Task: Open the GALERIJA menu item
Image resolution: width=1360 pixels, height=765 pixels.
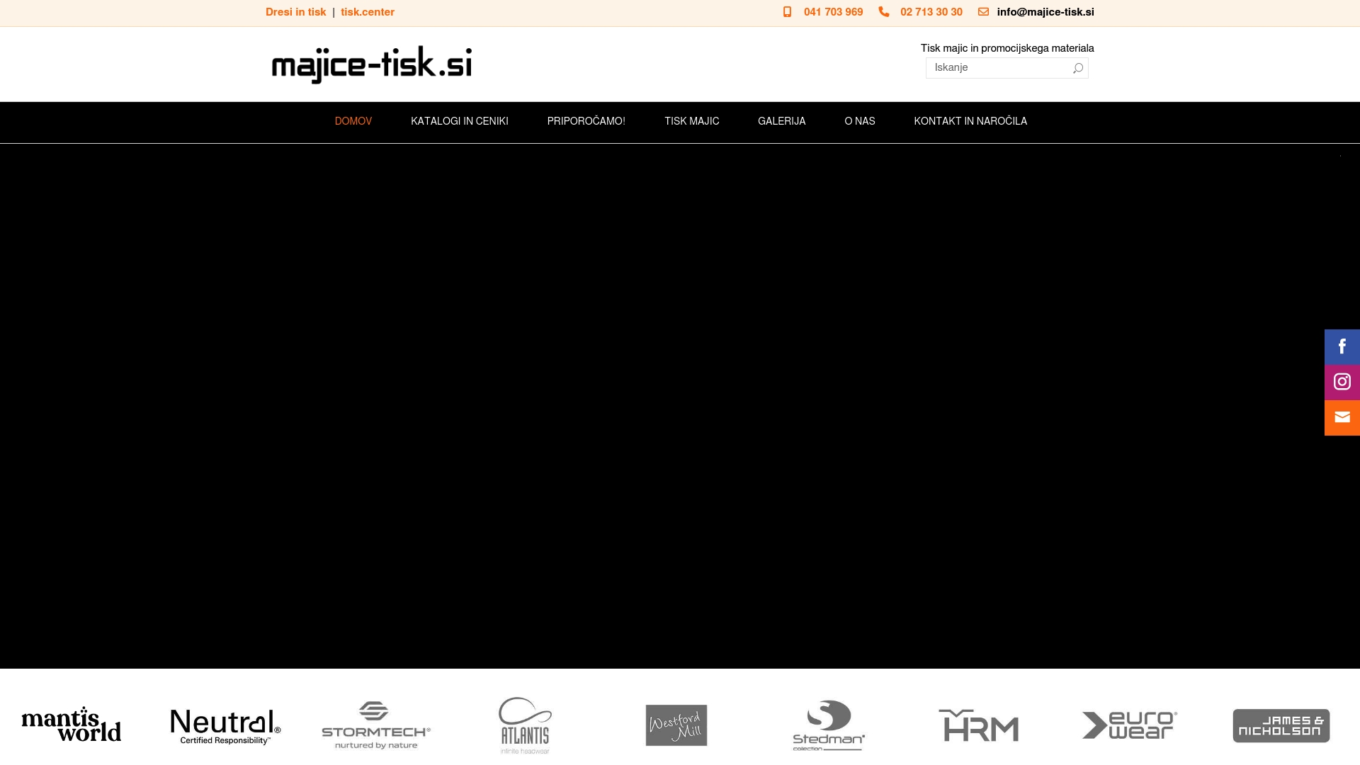Action: pyautogui.click(x=781, y=121)
